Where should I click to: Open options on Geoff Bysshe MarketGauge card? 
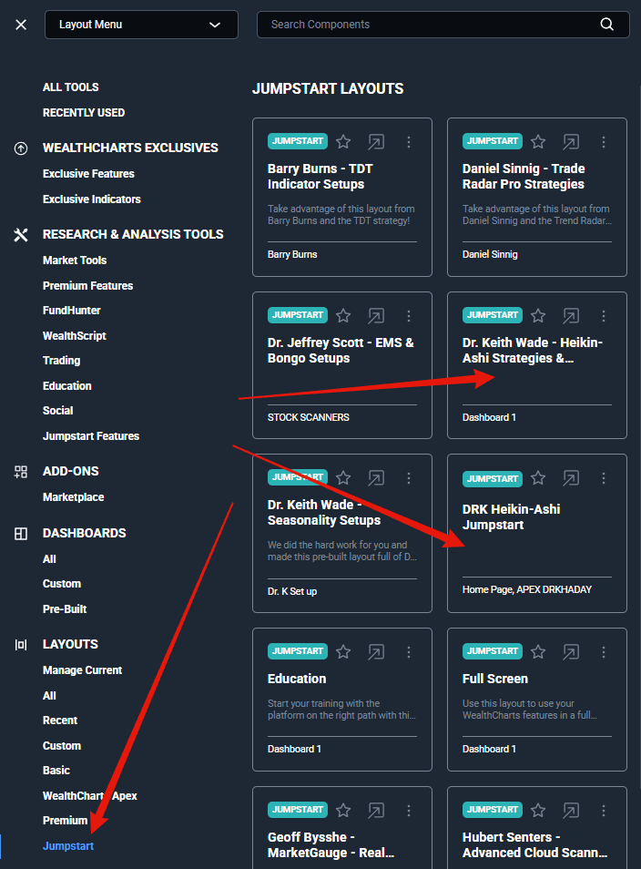click(x=409, y=811)
